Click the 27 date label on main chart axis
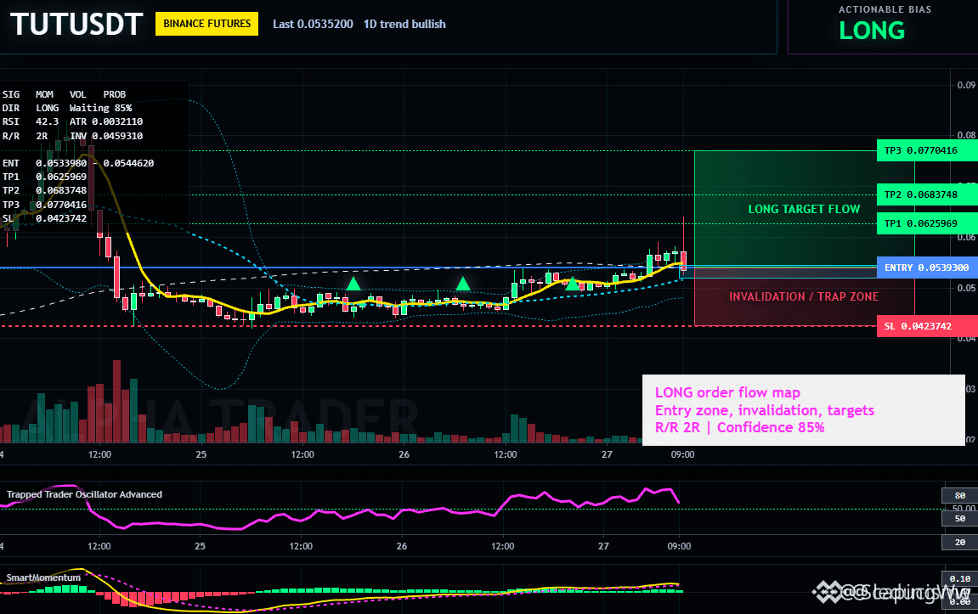 point(607,454)
